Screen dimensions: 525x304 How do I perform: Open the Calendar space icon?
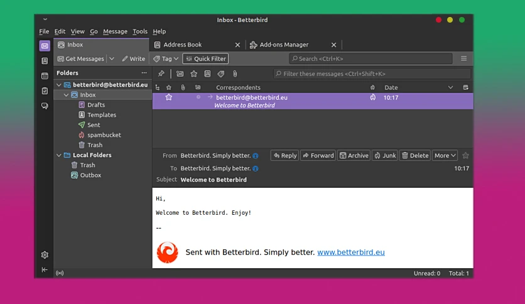click(45, 76)
